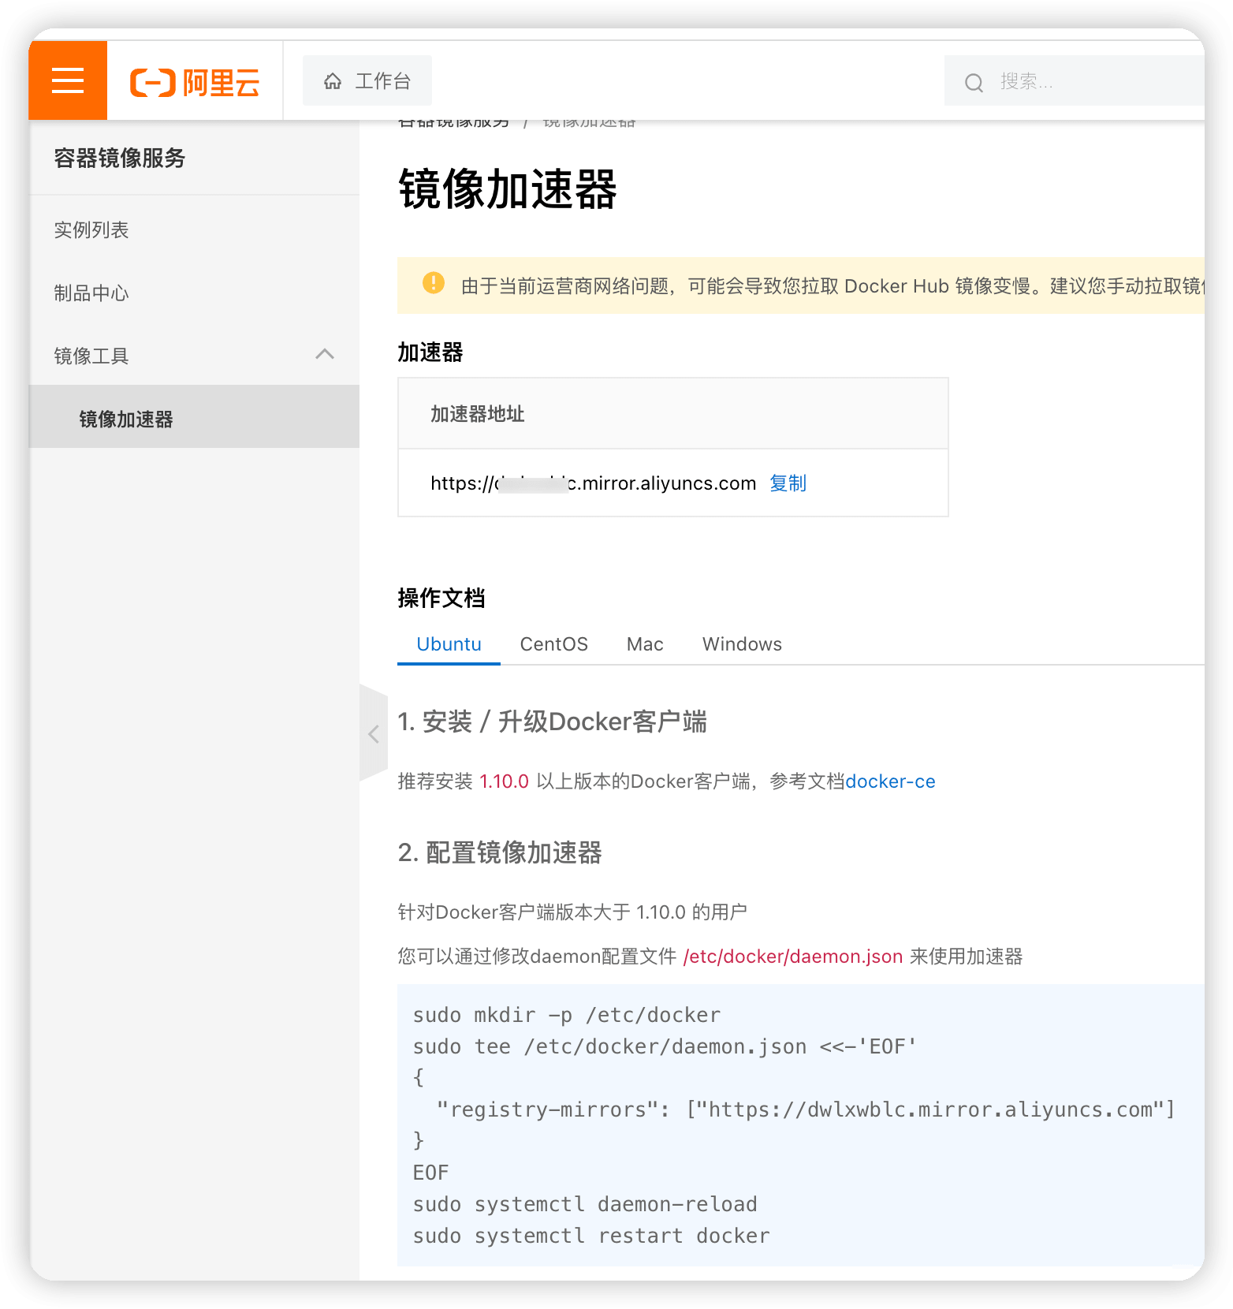Click the 2. 配置镜像加速器 heading

tap(500, 852)
